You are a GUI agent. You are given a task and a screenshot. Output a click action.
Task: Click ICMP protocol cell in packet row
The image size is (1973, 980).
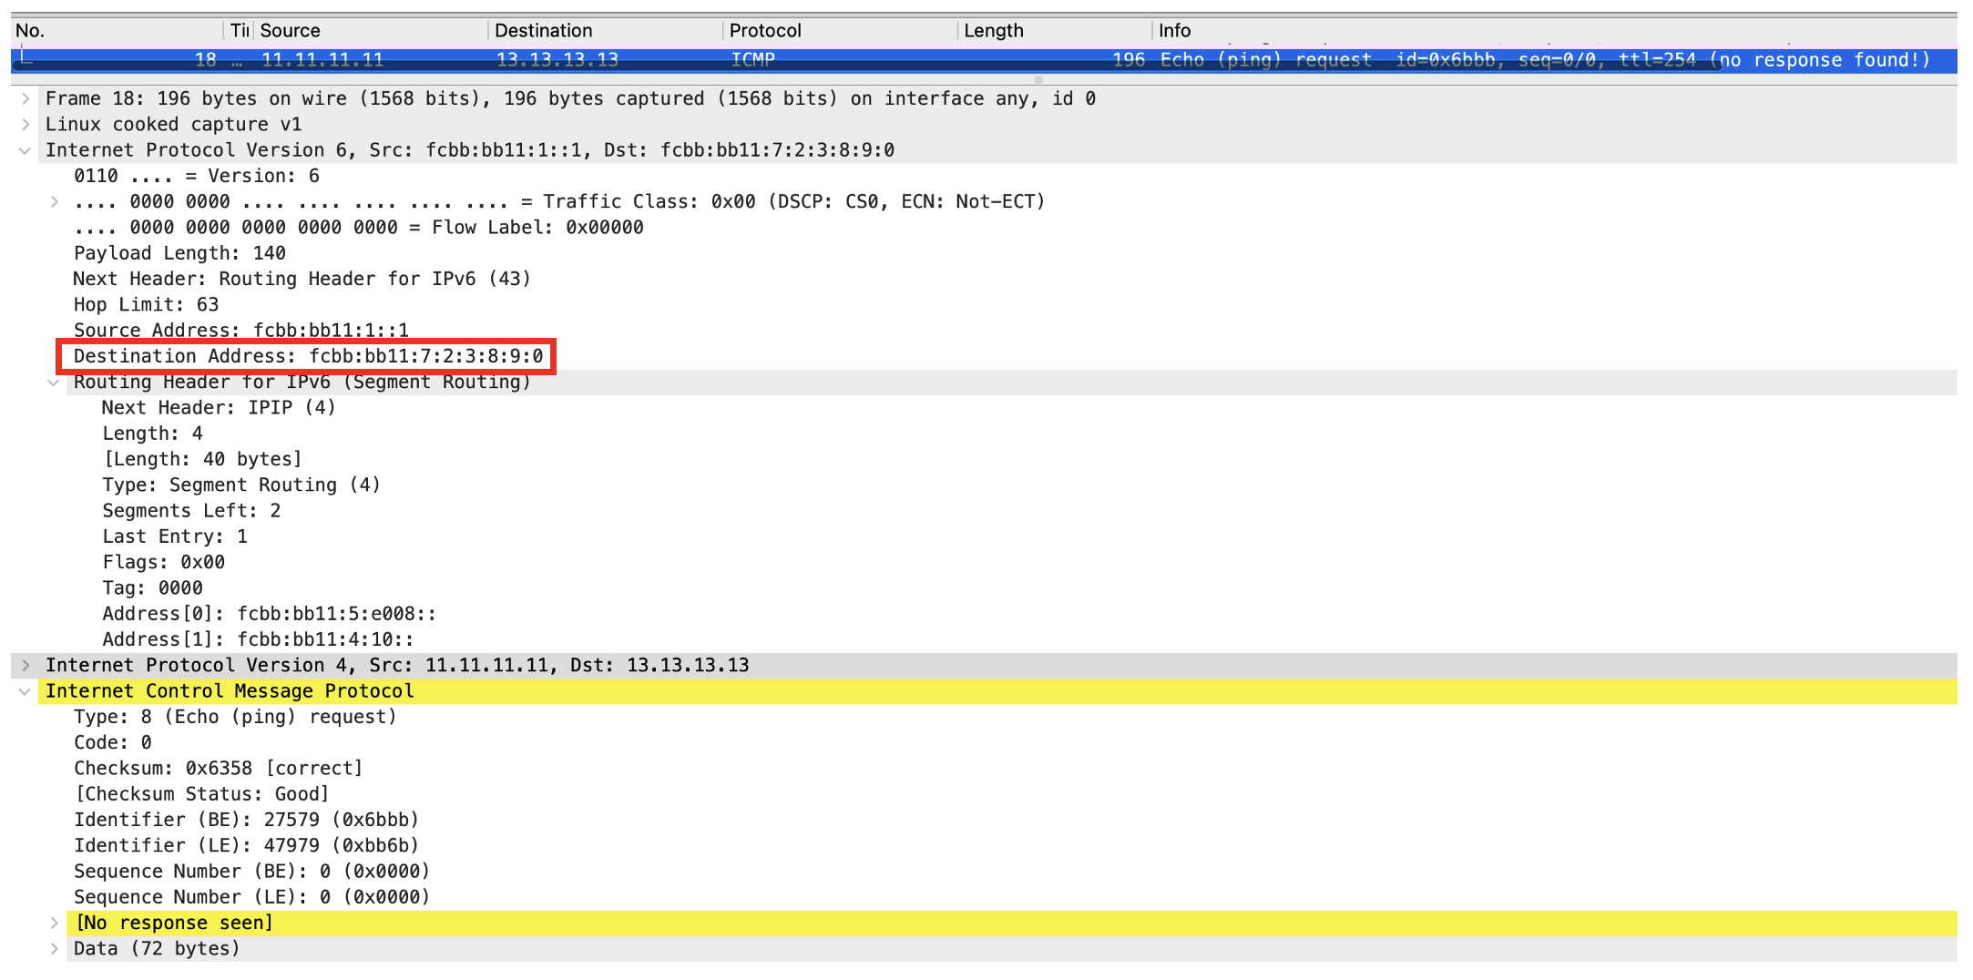752,60
